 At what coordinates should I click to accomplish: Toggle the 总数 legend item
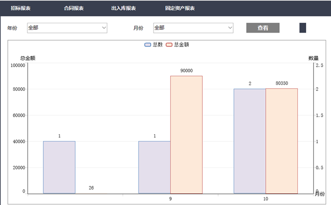pyautogui.click(x=154, y=44)
